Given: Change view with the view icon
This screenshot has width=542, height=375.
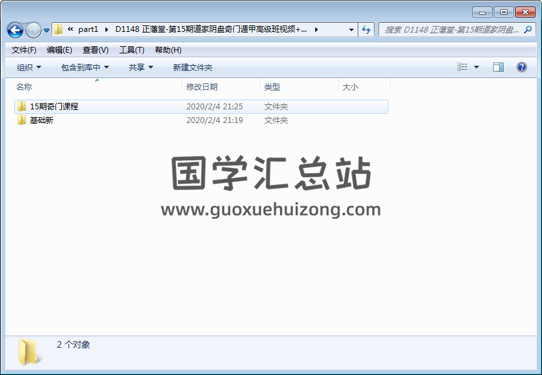Looking at the screenshot, I should (x=462, y=67).
